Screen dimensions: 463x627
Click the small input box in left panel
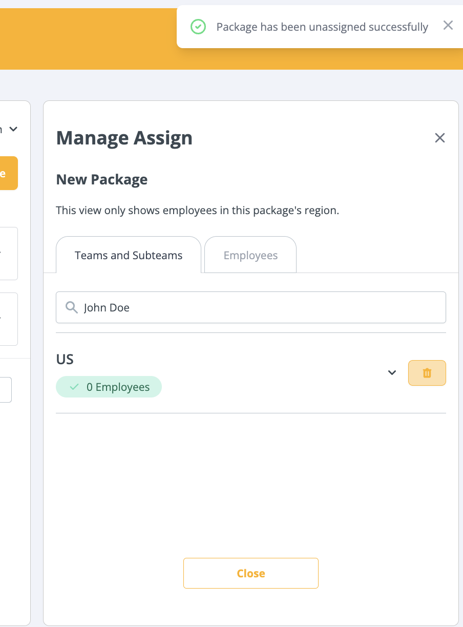tap(5, 390)
